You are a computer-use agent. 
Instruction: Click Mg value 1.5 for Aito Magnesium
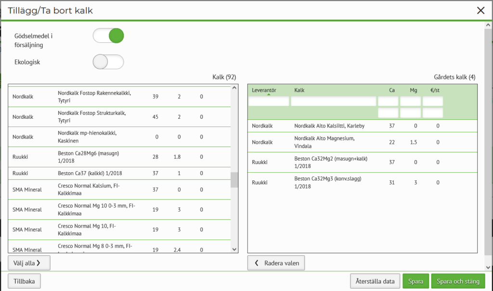point(414,142)
